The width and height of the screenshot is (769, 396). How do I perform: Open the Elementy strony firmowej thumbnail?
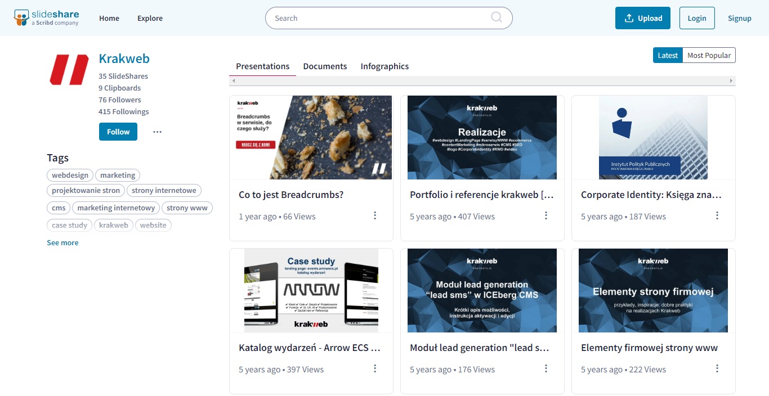click(653, 290)
